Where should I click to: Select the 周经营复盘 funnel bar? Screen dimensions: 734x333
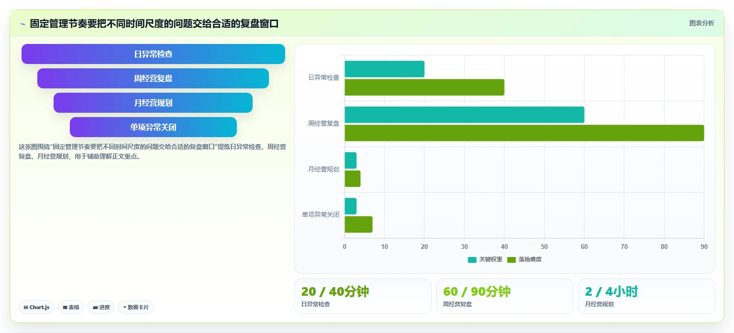click(x=153, y=78)
